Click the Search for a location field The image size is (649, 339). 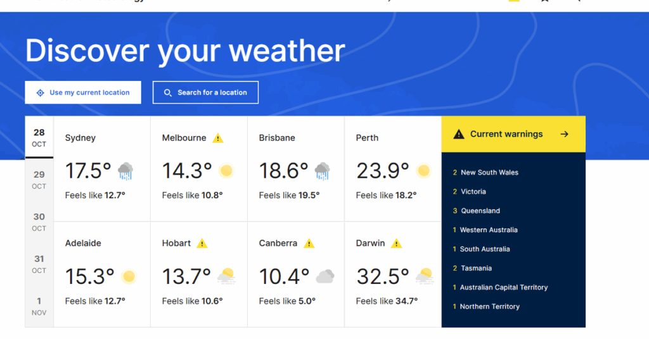[x=205, y=92]
